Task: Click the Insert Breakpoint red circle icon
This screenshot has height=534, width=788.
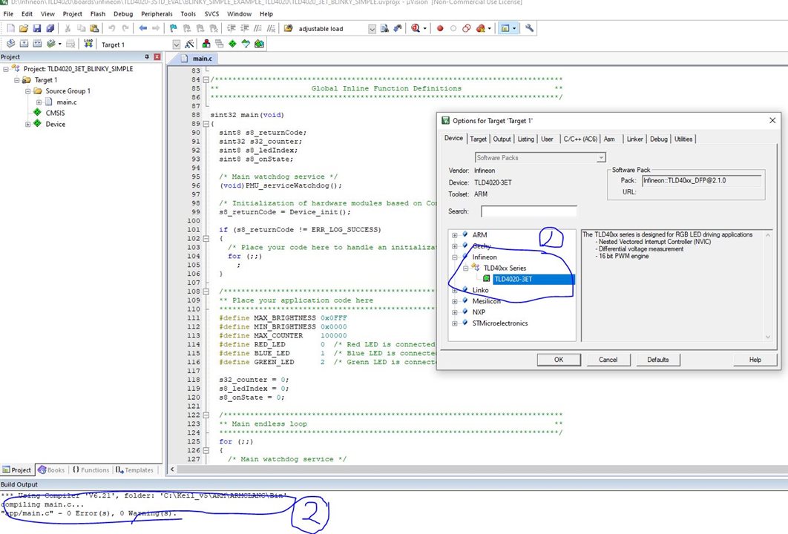Action: point(439,28)
